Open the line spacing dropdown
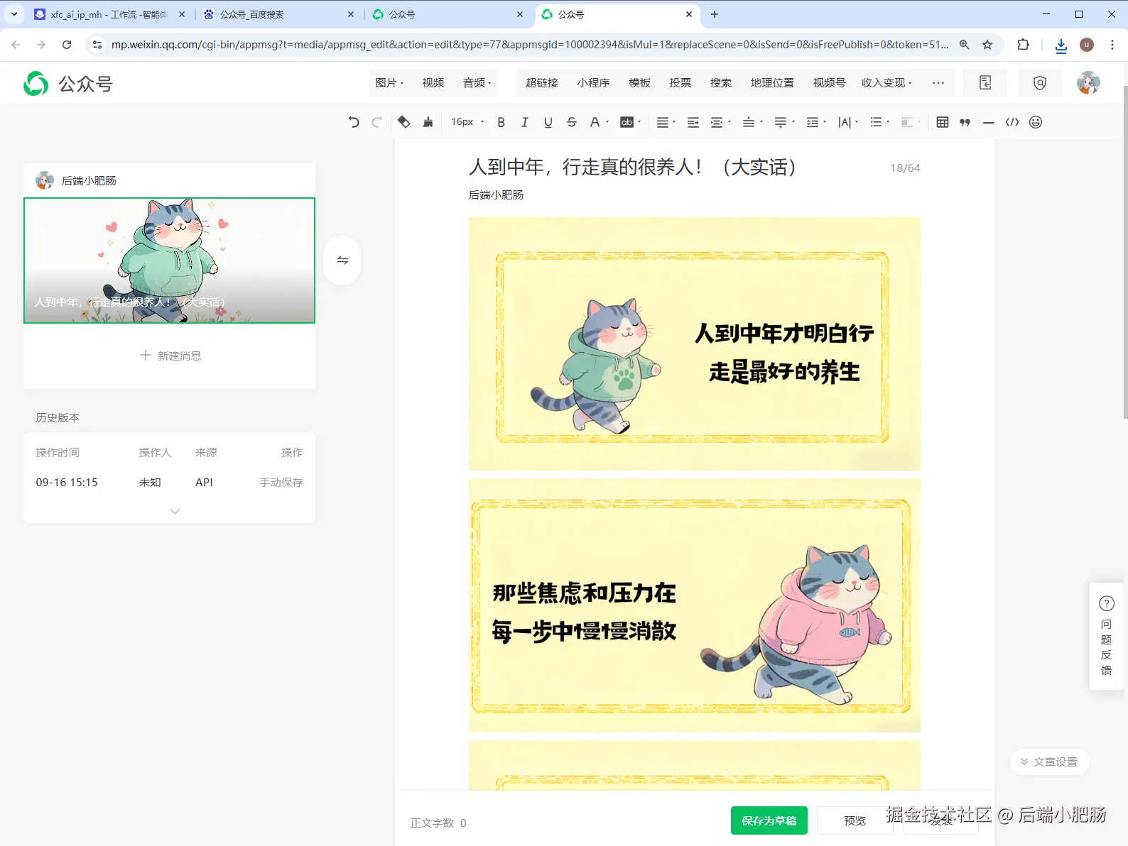The image size is (1128, 846). (x=816, y=122)
